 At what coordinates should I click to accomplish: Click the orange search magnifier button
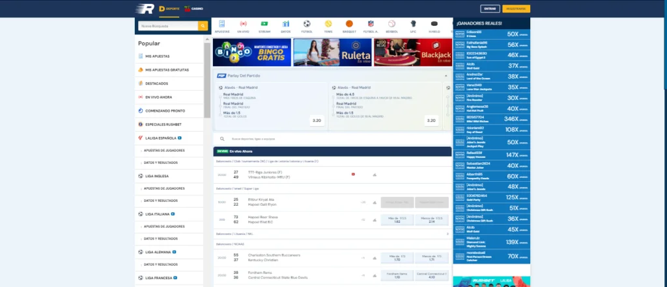(203, 26)
